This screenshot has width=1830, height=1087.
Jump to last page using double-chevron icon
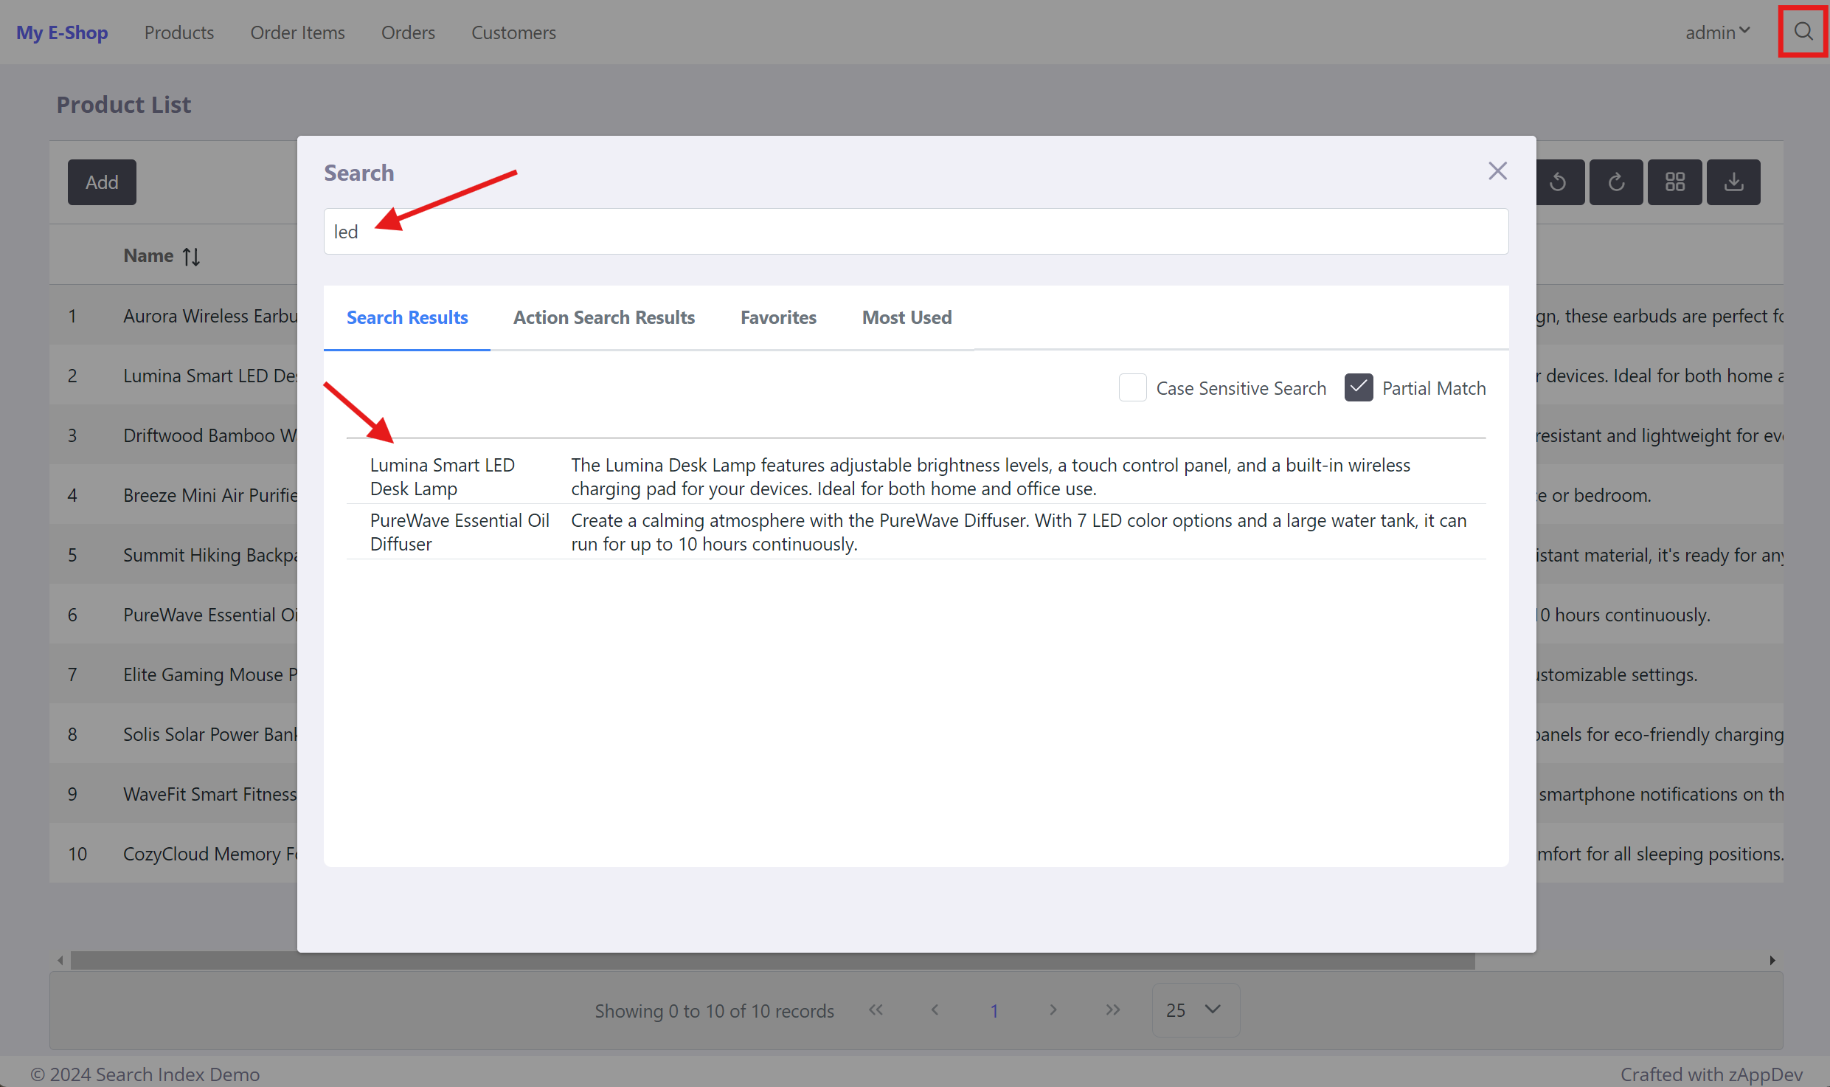(x=1112, y=1010)
